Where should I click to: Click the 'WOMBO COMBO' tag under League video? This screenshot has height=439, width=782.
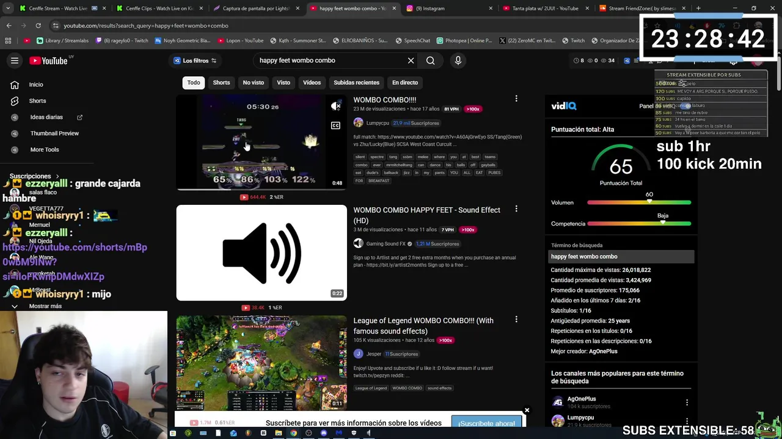[407, 388]
